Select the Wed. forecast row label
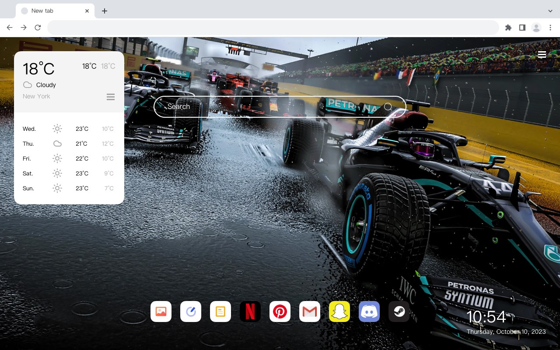 point(29,129)
